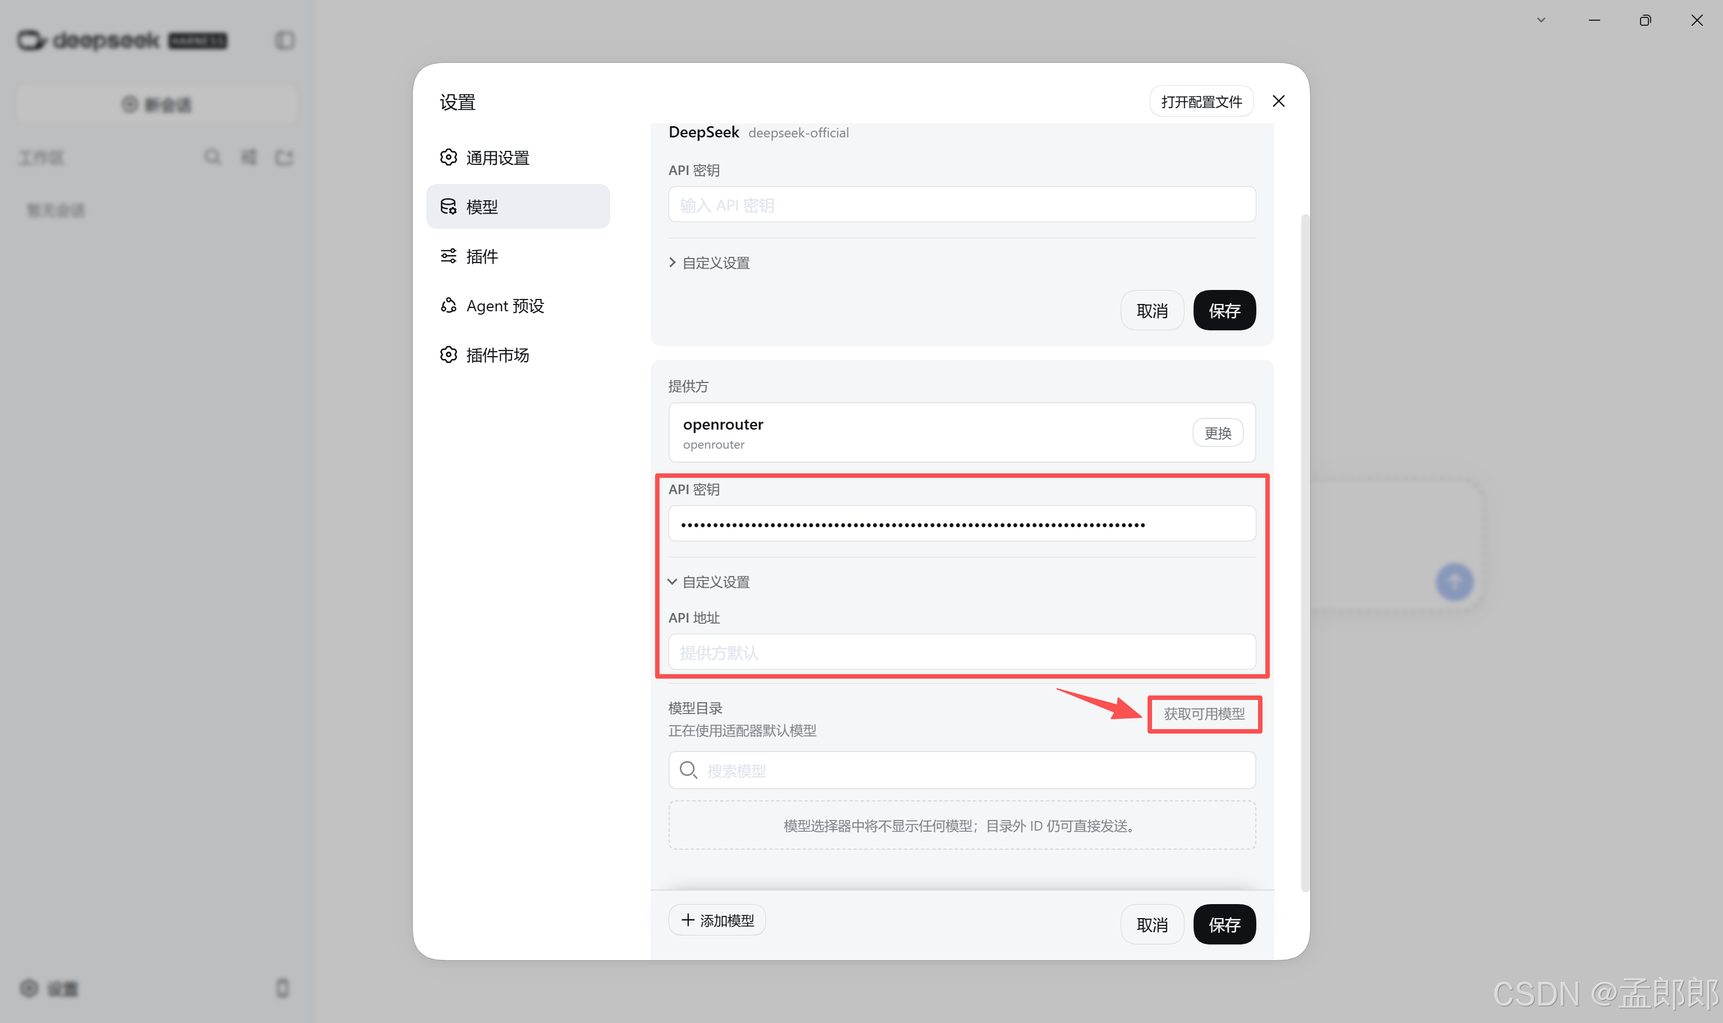Image resolution: width=1723 pixels, height=1023 pixels.
Task: Click the settings dialog vertical scrollbar
Action: click(x=1305, y=553)
